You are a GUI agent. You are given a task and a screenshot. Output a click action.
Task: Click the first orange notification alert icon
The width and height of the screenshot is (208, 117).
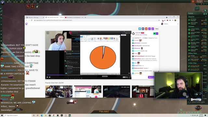pos(28,6)
